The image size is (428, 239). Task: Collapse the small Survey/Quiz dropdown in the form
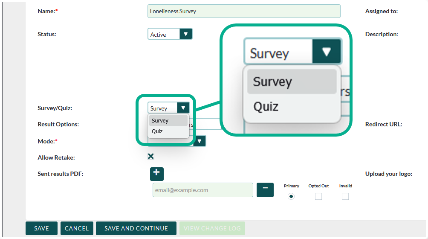(168, 108)
